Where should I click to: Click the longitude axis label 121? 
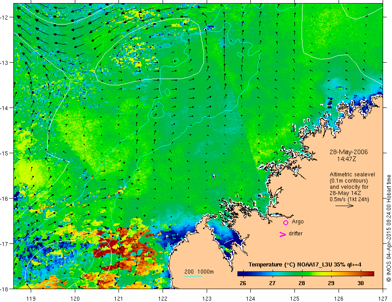tap(119, 298)
